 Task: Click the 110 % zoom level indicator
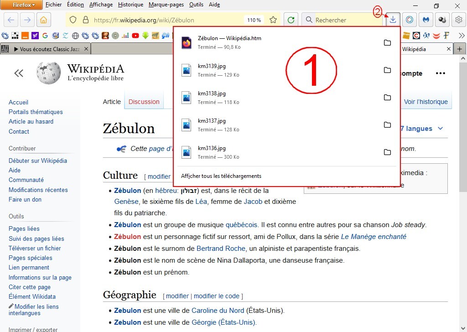pyautogui.click(x=254, y=20)
